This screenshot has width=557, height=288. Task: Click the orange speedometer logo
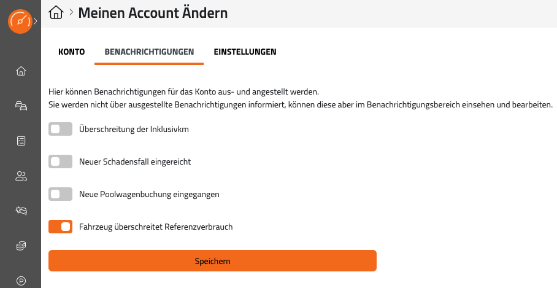tap(20, 21)
